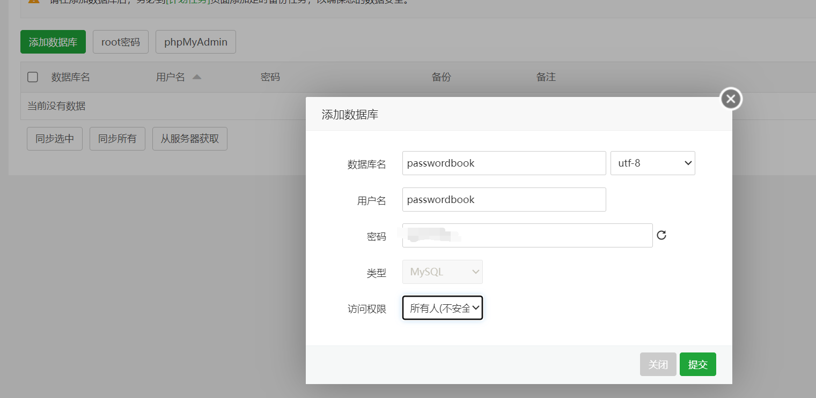Focus the 用户名 input field in dialog
Image resolution: width=816 pixels, height=398 pixels.
[x=504, y=199]
